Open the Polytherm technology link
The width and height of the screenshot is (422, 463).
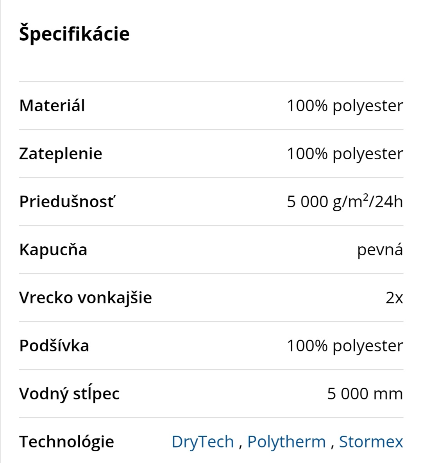tap(286, 442)
